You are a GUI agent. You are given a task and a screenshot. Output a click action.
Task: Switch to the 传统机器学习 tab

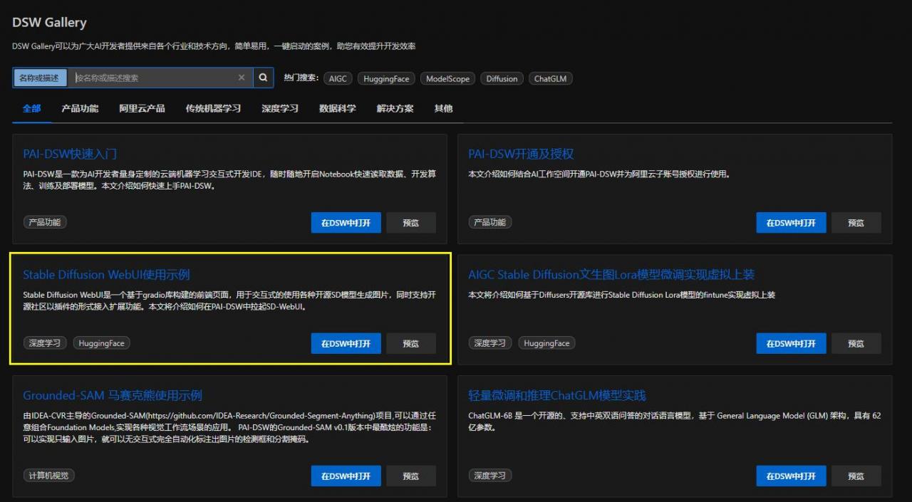pos(213,108)
